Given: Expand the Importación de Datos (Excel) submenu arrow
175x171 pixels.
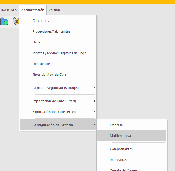Looking at the screenshot, I should (95, 101).
